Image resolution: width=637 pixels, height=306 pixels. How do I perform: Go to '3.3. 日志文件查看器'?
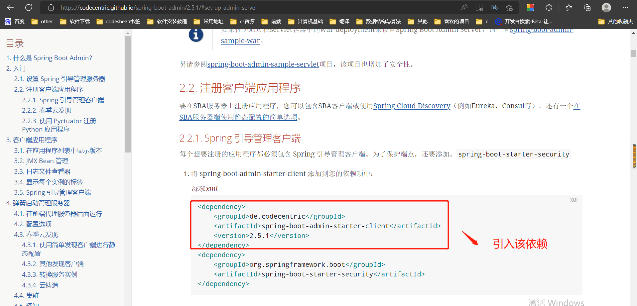pos(42,171)
